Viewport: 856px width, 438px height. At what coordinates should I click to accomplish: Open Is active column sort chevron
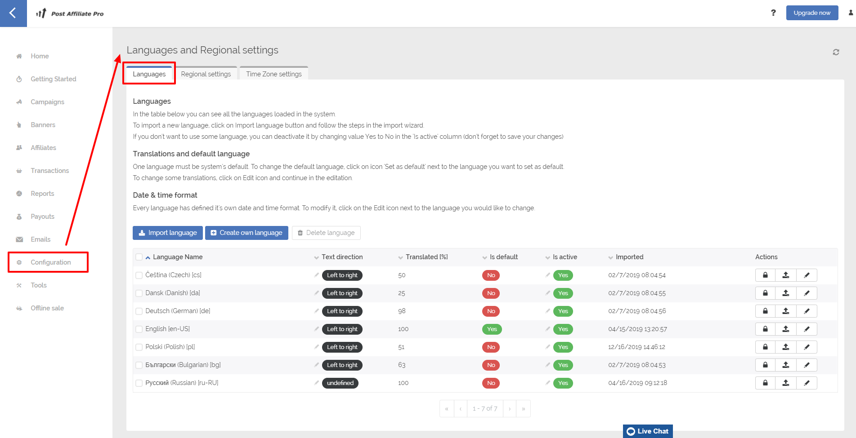point(548,257)
